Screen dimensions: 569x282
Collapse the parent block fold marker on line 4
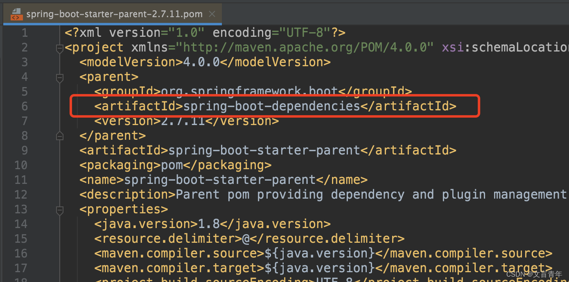pos(60,78)
